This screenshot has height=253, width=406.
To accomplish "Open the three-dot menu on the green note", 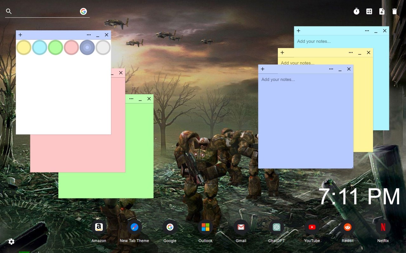I will [131, 99].
